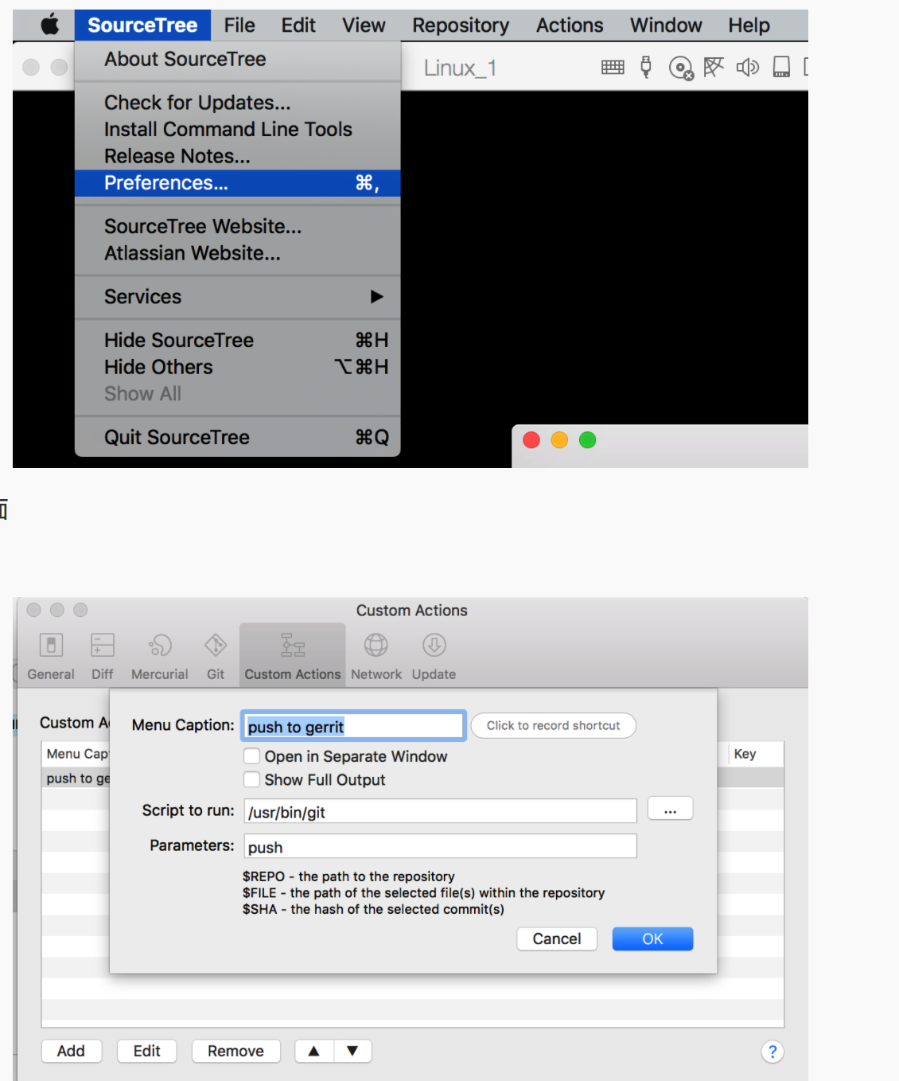Screen dimensions: 899x1081
Task: Enable Open in Separate Window
Action: pos(251,756)
